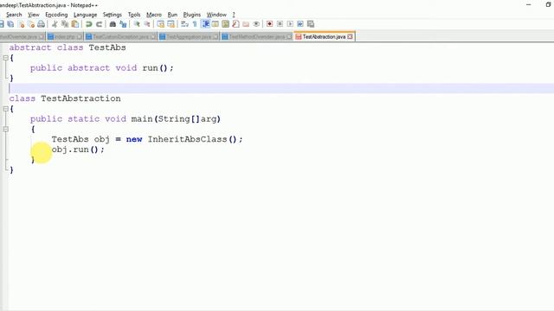Image resolution: width=554 pixels, height=311 pixels.
Task: Click text 'class TestAbstraction'
Action: pos(65,98)
